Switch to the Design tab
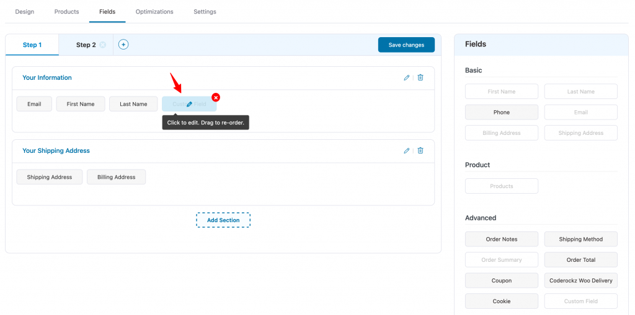 point(25,12)
